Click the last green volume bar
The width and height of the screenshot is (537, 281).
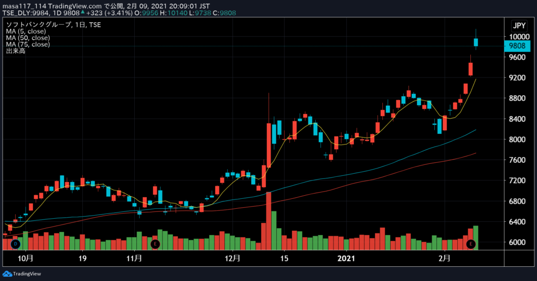click(476, 238)
